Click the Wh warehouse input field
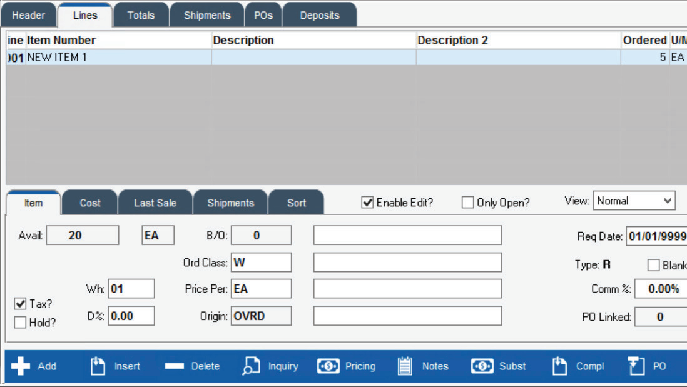Viewport: 687px width, 387px height. pyautogui.click(x=131, y=288)
